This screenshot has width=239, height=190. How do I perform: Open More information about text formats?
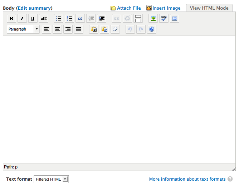click(187, 179)
